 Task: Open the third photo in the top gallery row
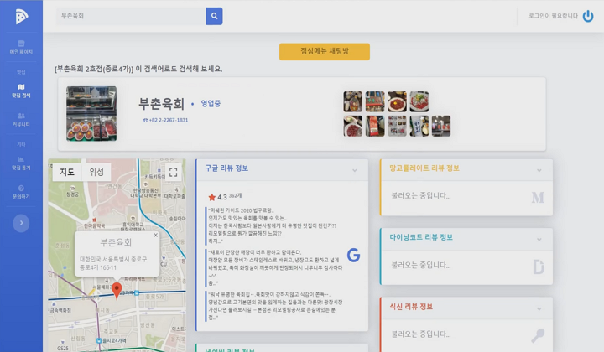pyautogui.click(x=397, y=101)
